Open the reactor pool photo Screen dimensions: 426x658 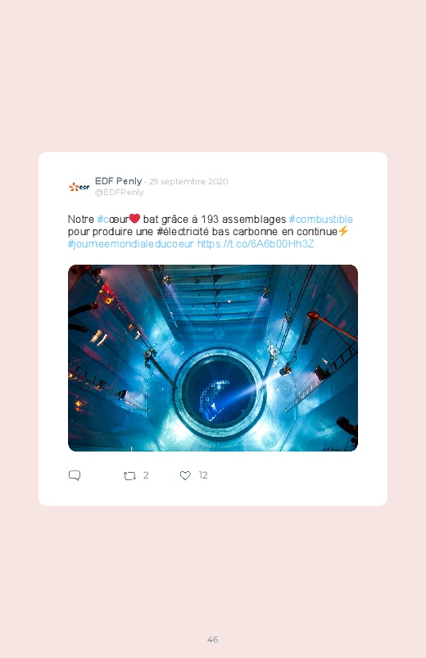(x=213, y=358)
